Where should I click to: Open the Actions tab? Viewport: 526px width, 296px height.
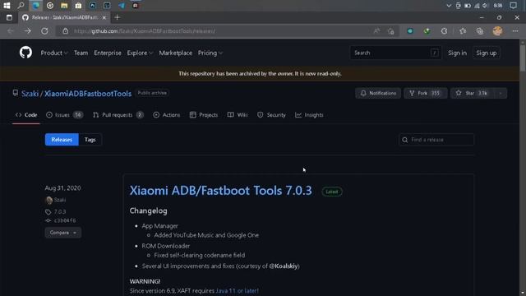pos(167,115)
